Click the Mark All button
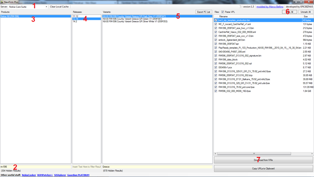 tap(290, 12)
